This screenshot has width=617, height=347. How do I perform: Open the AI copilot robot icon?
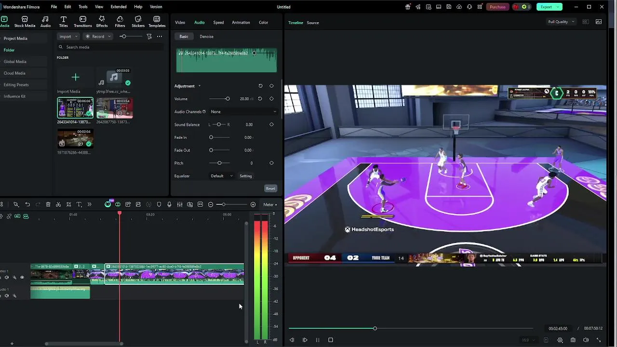point(108,204)
